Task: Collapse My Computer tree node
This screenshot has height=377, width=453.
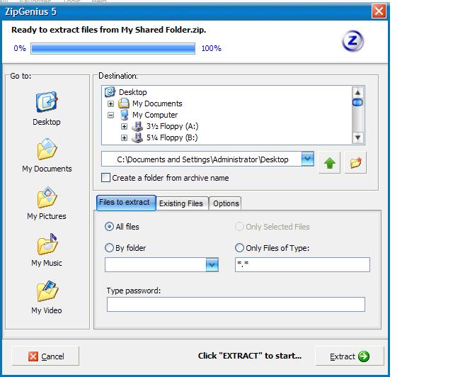Action: point(110,115)
